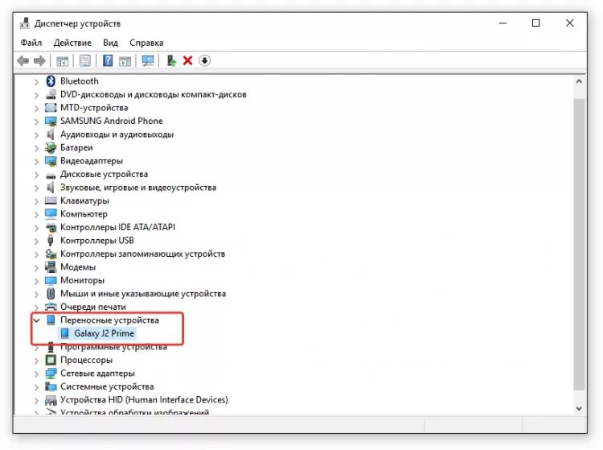The width and height of the screenshot is (603, 450).
Task: Collapse the Переносные устройства node
Action: pyautogui.click(x=36, y=320)
